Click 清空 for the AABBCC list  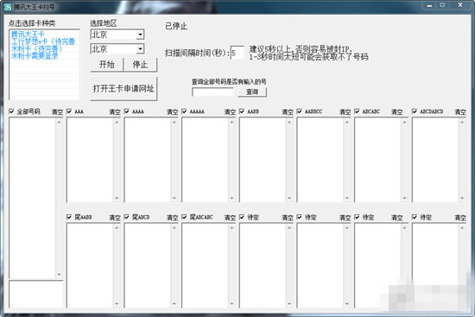point(345,111)
